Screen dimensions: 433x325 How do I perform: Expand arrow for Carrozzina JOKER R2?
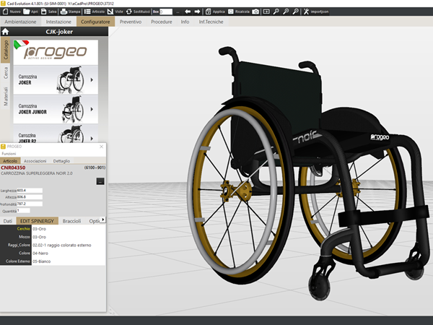[92, 139]
